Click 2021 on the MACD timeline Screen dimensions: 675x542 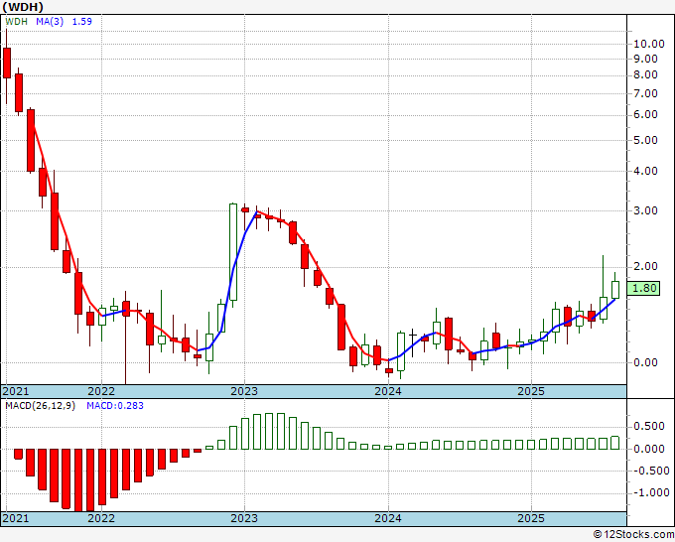(16, 518)
